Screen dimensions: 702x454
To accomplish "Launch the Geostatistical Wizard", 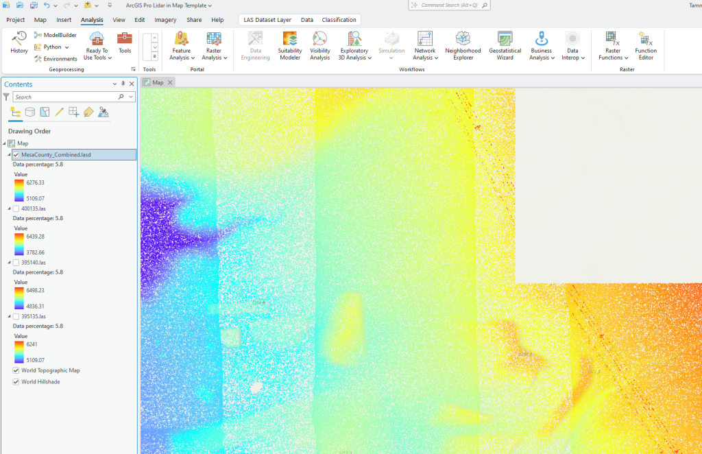I will [505, 45].
